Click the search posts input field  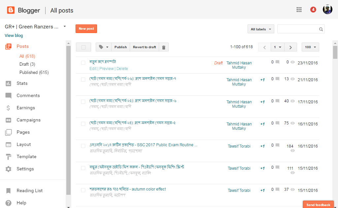298,29
